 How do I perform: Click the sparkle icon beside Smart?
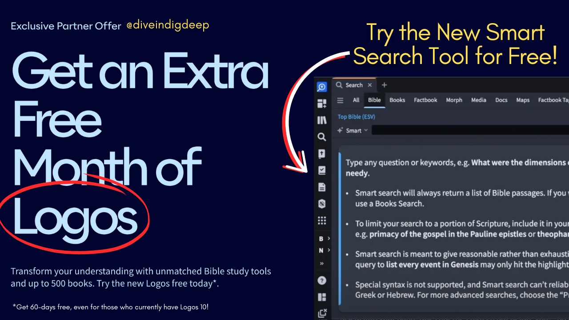point(340,130)
